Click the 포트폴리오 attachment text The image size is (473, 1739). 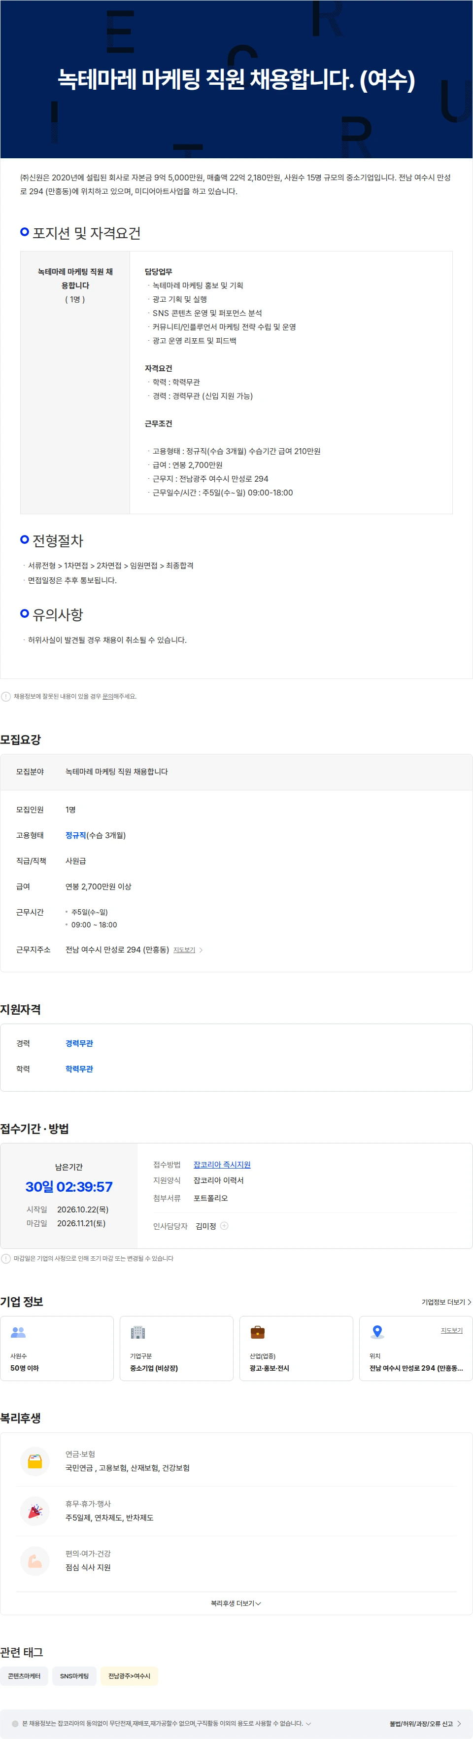click(x=210, y=1198)
